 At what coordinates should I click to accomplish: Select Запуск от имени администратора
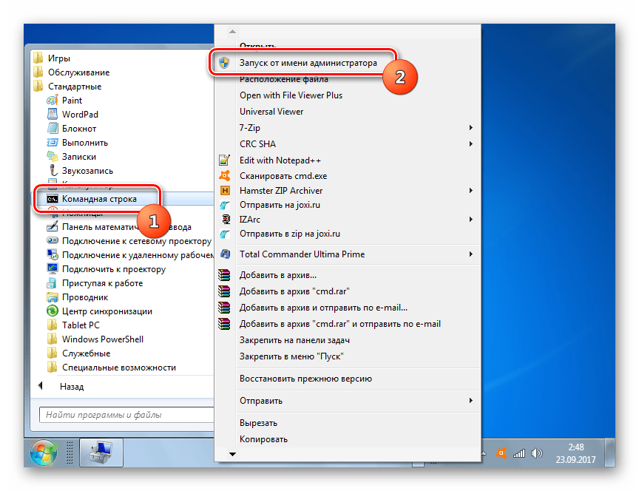[x=308, y=63]
